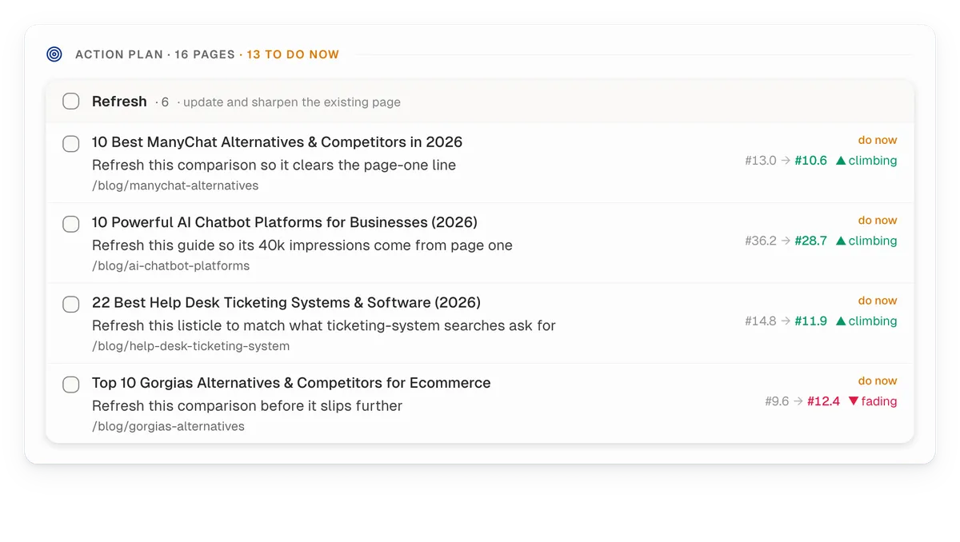Click the #28.7 rank value

pos(810,241)
